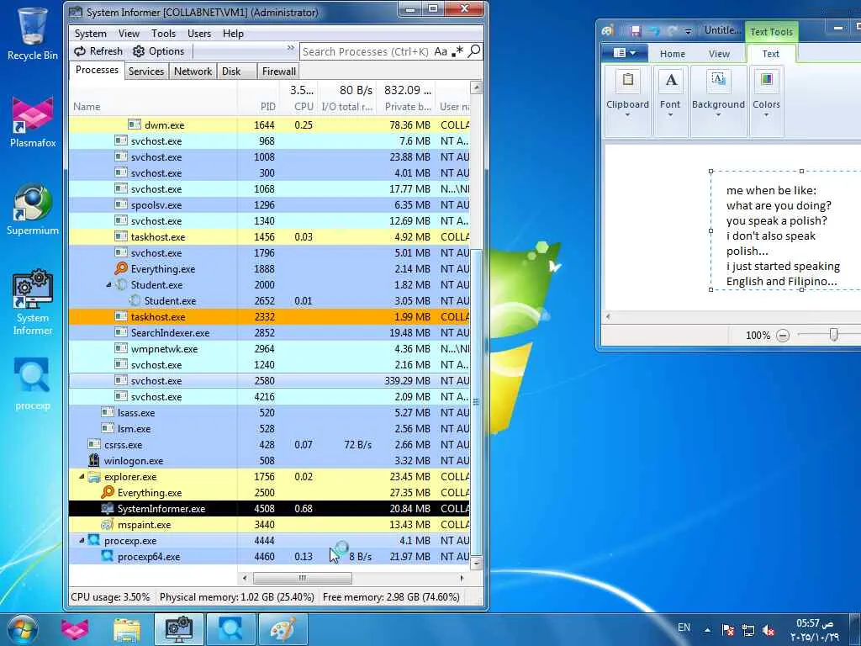Expand the Background dropdown in Paint
The image size is (861, 646).
[718, 101]
